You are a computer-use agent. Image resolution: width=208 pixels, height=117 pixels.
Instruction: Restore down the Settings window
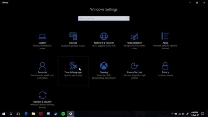197,3
